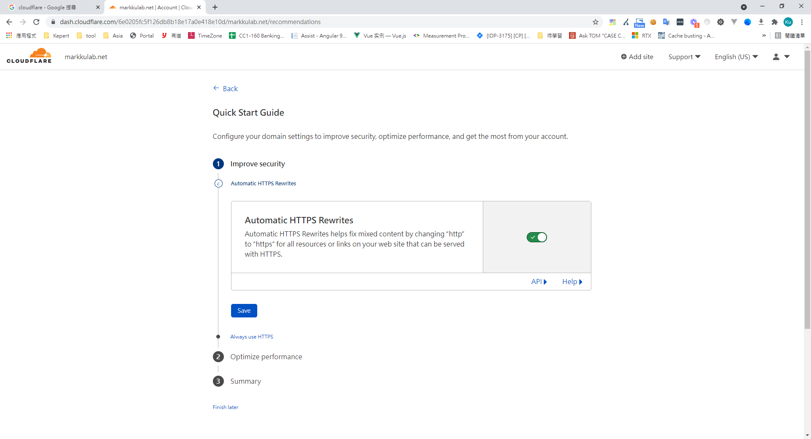The height and width of the screenshot is (439, 811).
Task: Click the Save button
Action: 244,311
